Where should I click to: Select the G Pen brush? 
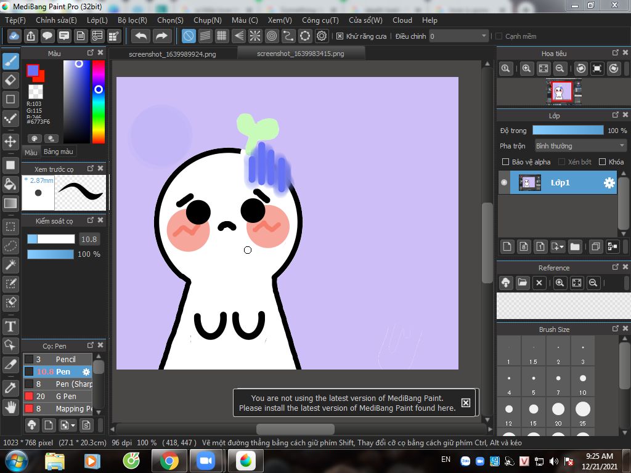[x=57, y=396]
